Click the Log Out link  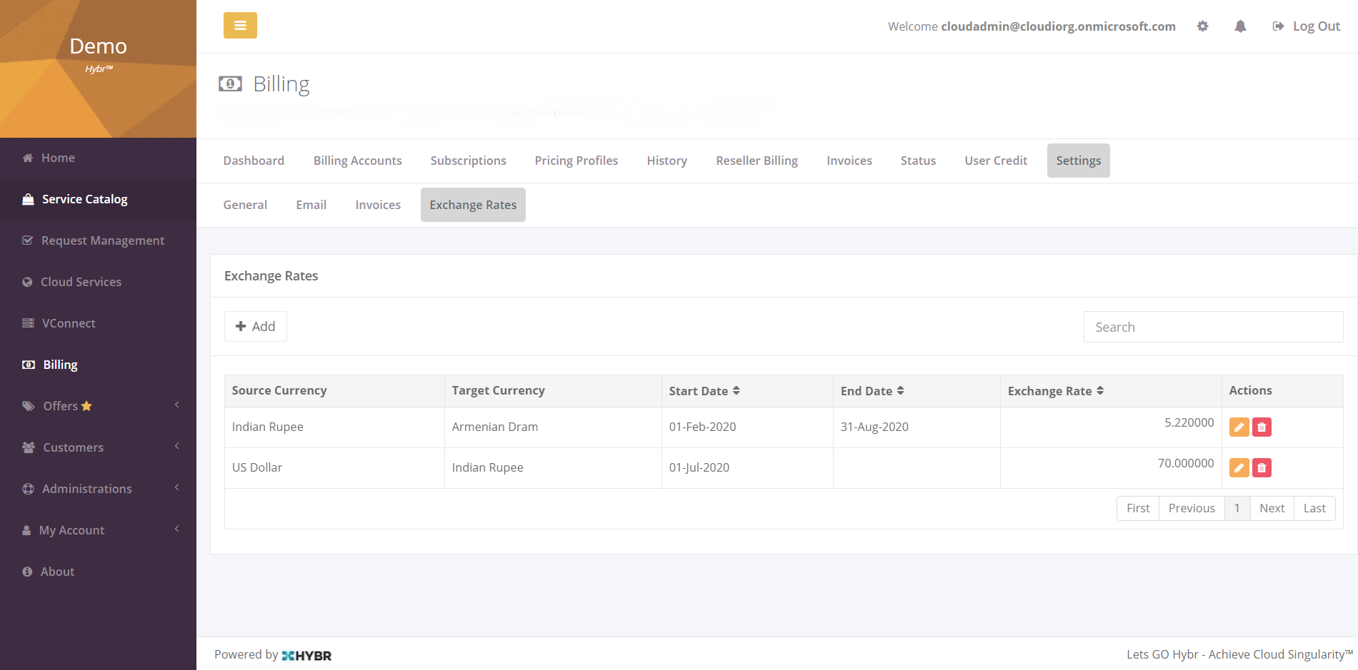pos(1307,26)
